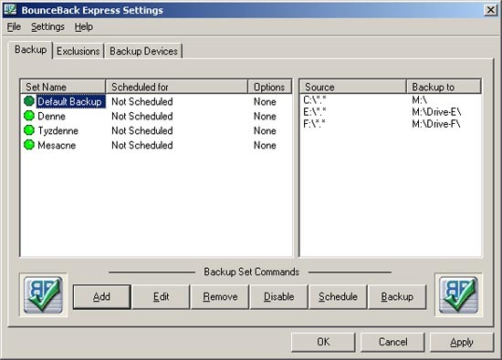Click the M:\Drive-E\ destination
502x360 pixels.
pyautogui.click(x=436, y=112)
